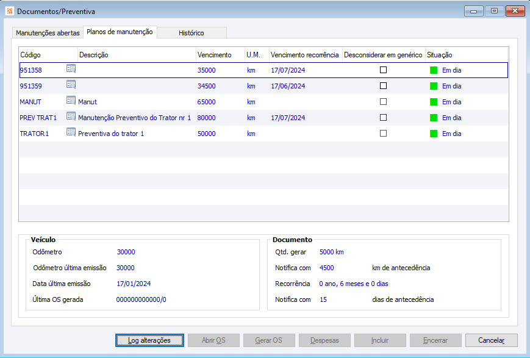Click the detail icon beside MANUT
Viewport: 530px width, 358px height.
[x=71, y=101]
